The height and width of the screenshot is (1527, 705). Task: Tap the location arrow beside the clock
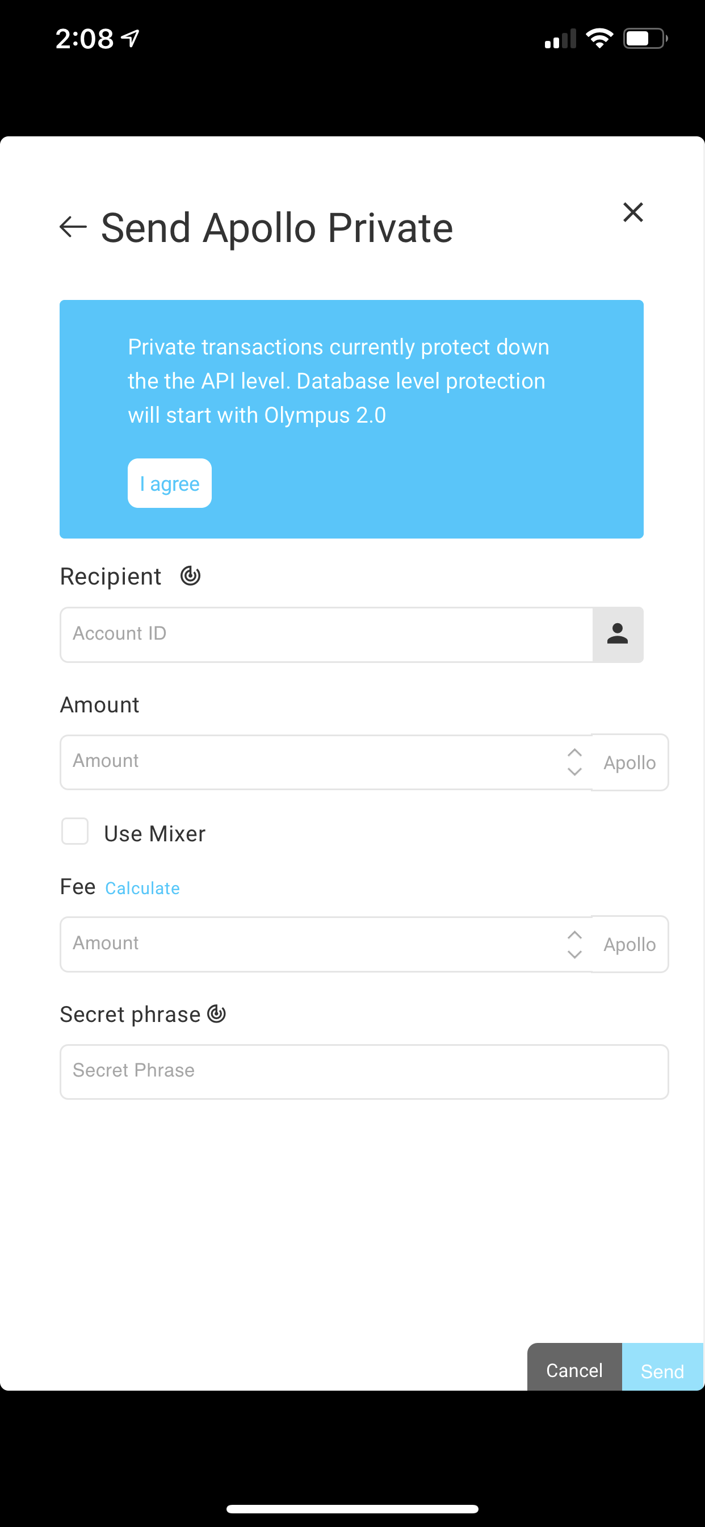[131, 39]
